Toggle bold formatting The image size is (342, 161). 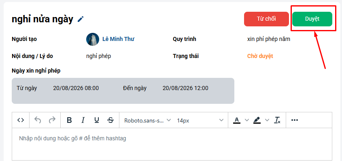pyautogui.click(x=69, y=120)
